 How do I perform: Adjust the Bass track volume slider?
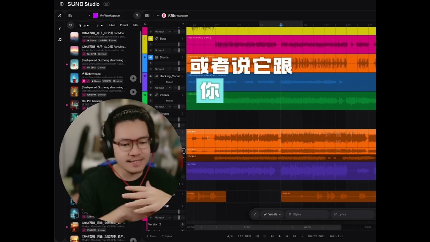(179, 44)
